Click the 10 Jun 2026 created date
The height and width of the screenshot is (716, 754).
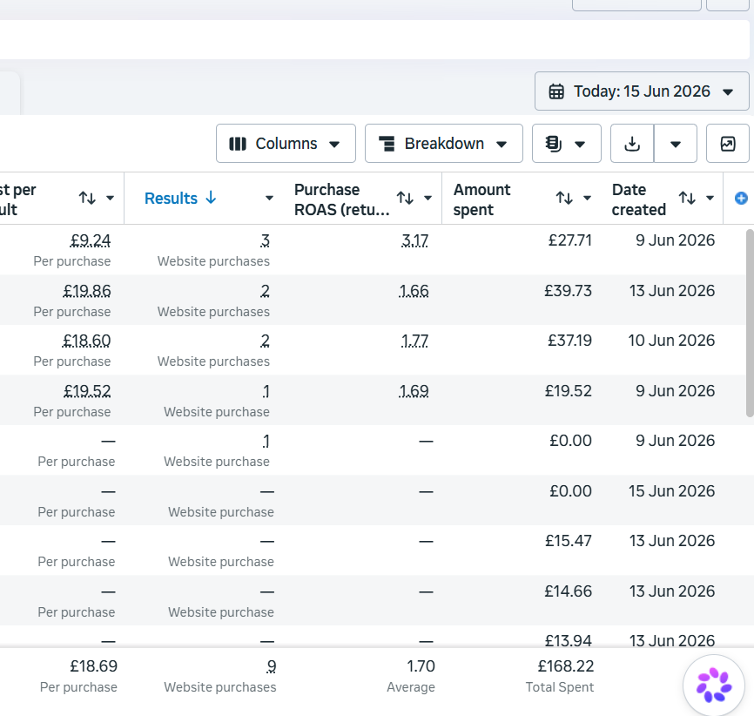click(671, 341)
